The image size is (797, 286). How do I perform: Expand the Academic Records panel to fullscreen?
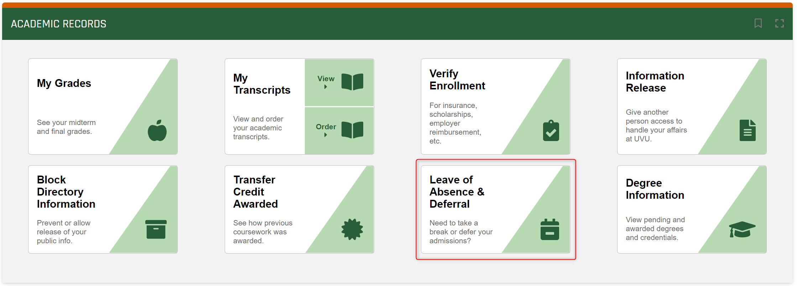click(x=780, y=24)
